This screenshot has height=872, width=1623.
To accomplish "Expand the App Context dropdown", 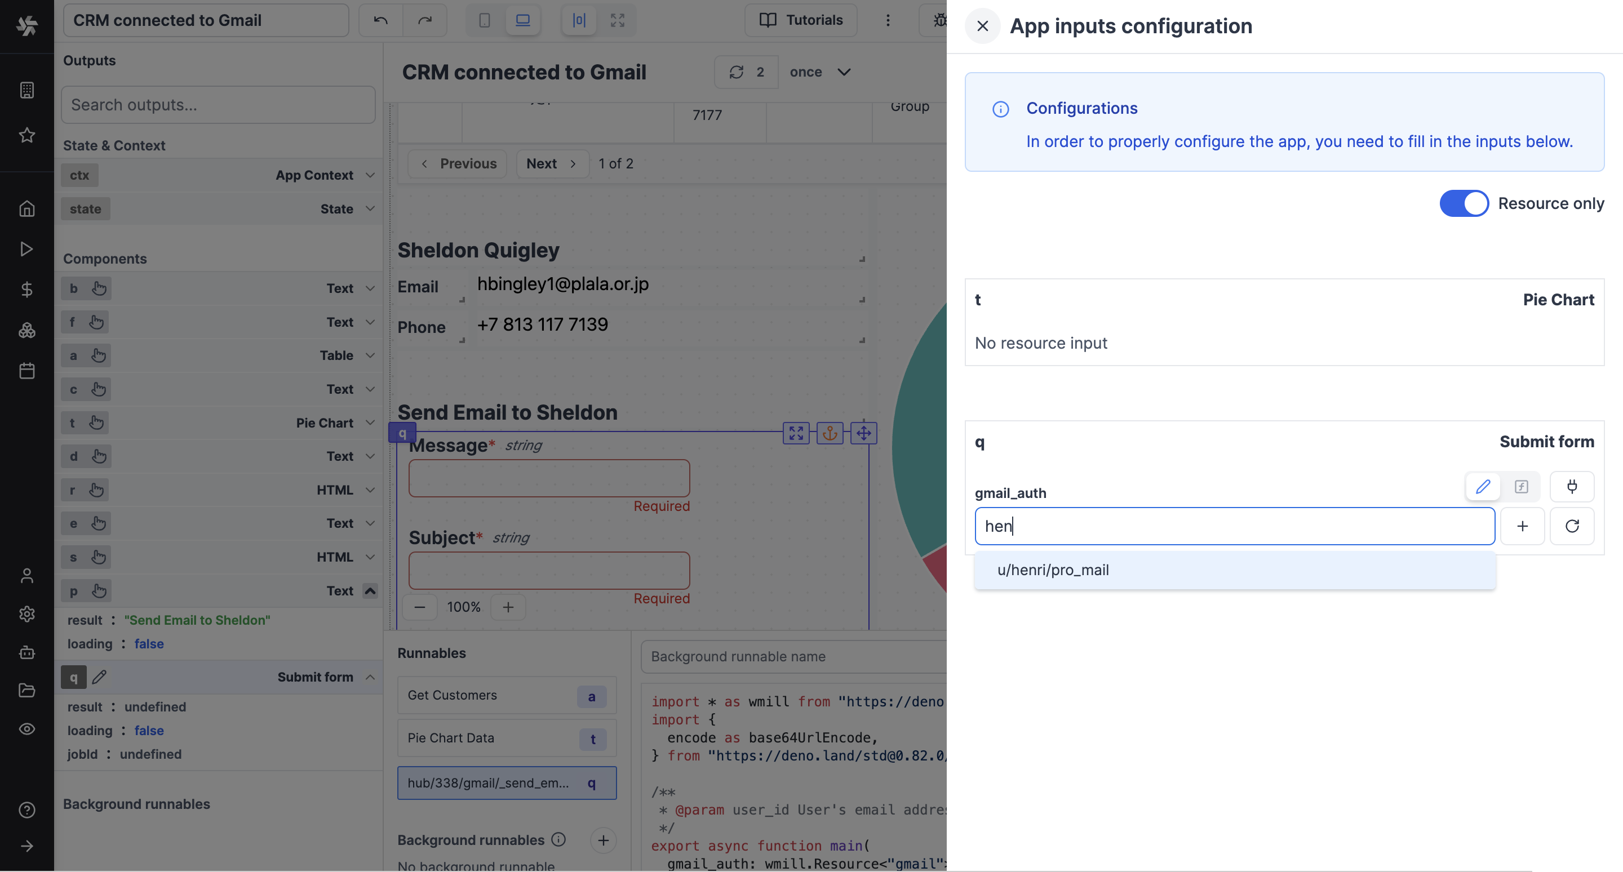I will click(369, 175).
